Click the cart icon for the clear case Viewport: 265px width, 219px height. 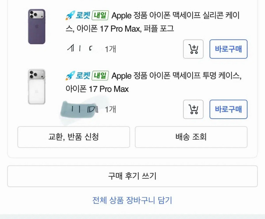[193, 109]
